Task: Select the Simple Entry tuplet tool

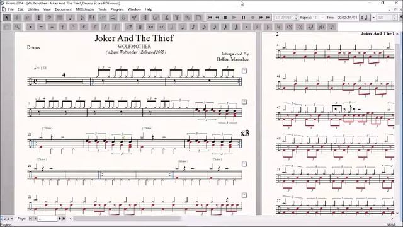Action: 321,26
